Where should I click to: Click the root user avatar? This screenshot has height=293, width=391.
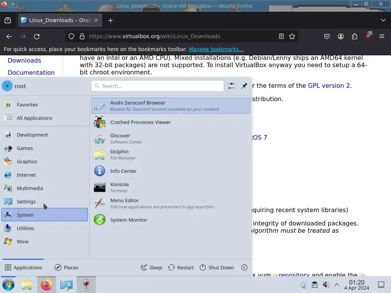click(7, 86)
